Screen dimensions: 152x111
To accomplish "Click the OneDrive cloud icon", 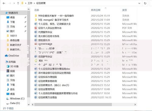I will tap(6, 56).
